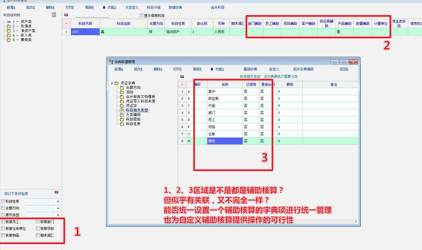Click the 返回R button in the dialog
This screenshot has height=250, width=422.
[x=344, y=69]
